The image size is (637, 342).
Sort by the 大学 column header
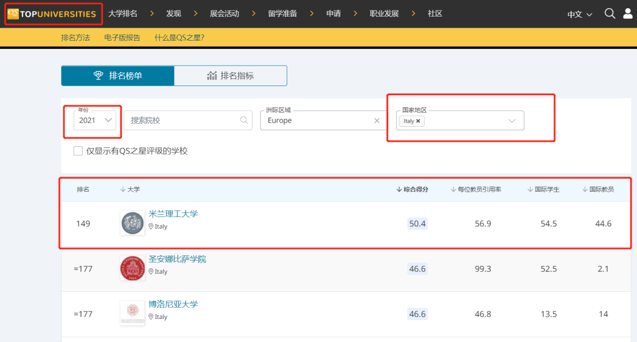click(x=130, y=189)
